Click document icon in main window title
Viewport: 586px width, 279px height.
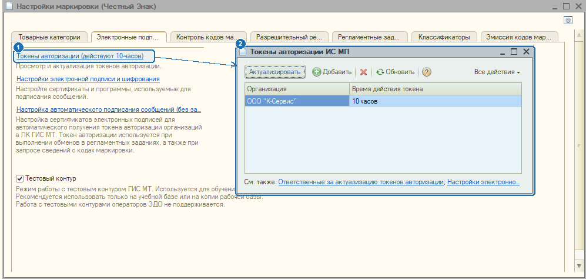[10, 6]
